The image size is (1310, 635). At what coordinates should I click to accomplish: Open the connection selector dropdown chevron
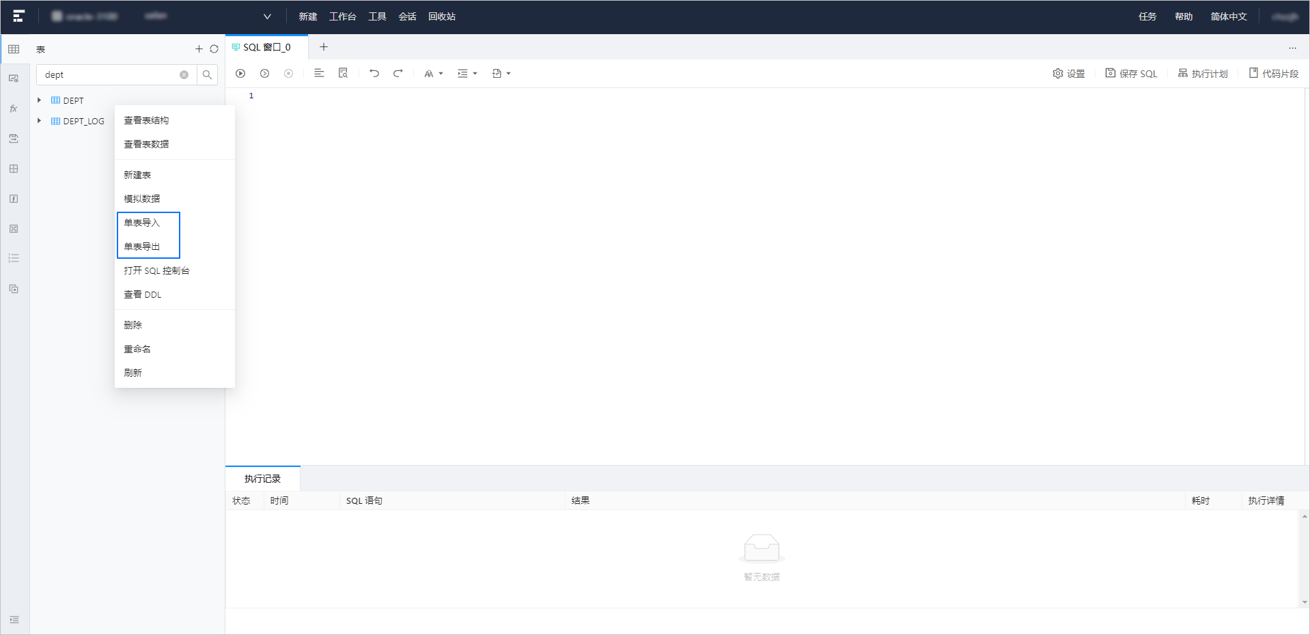[x=267, y=16]
